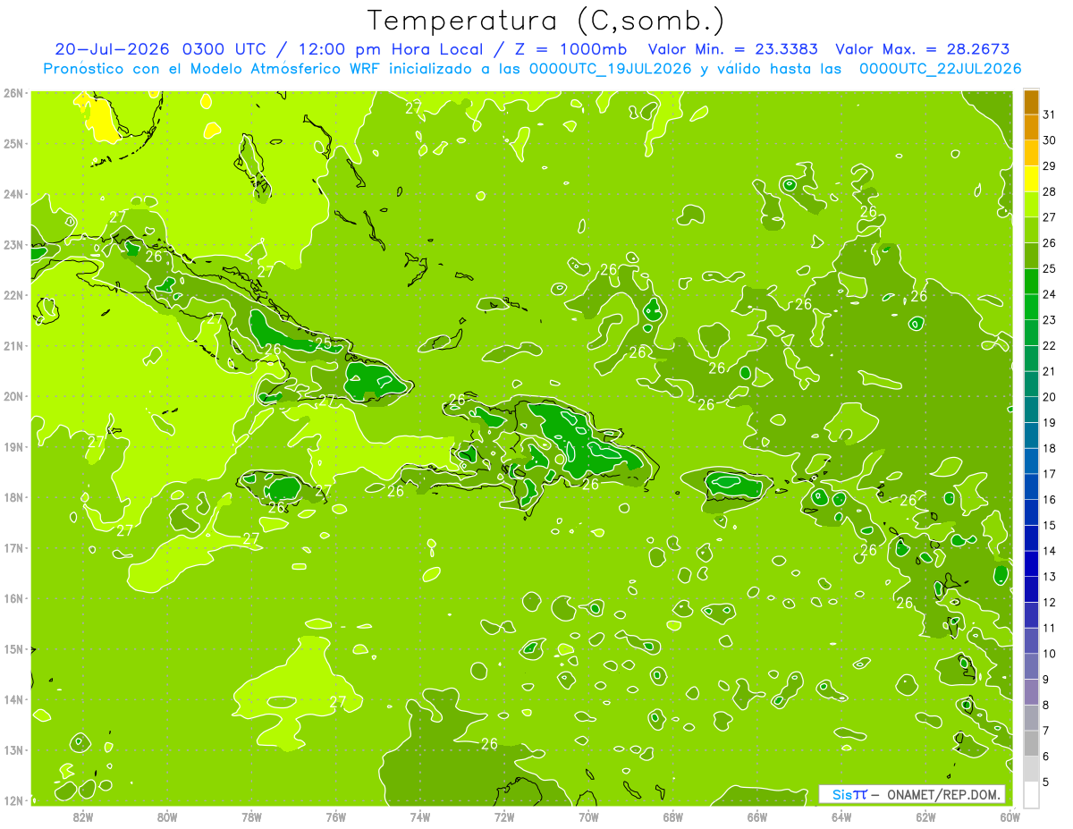Pick the purple legend band between 9 and 10
Viewport: 1073px width, 829px height.
[1031, 666]
